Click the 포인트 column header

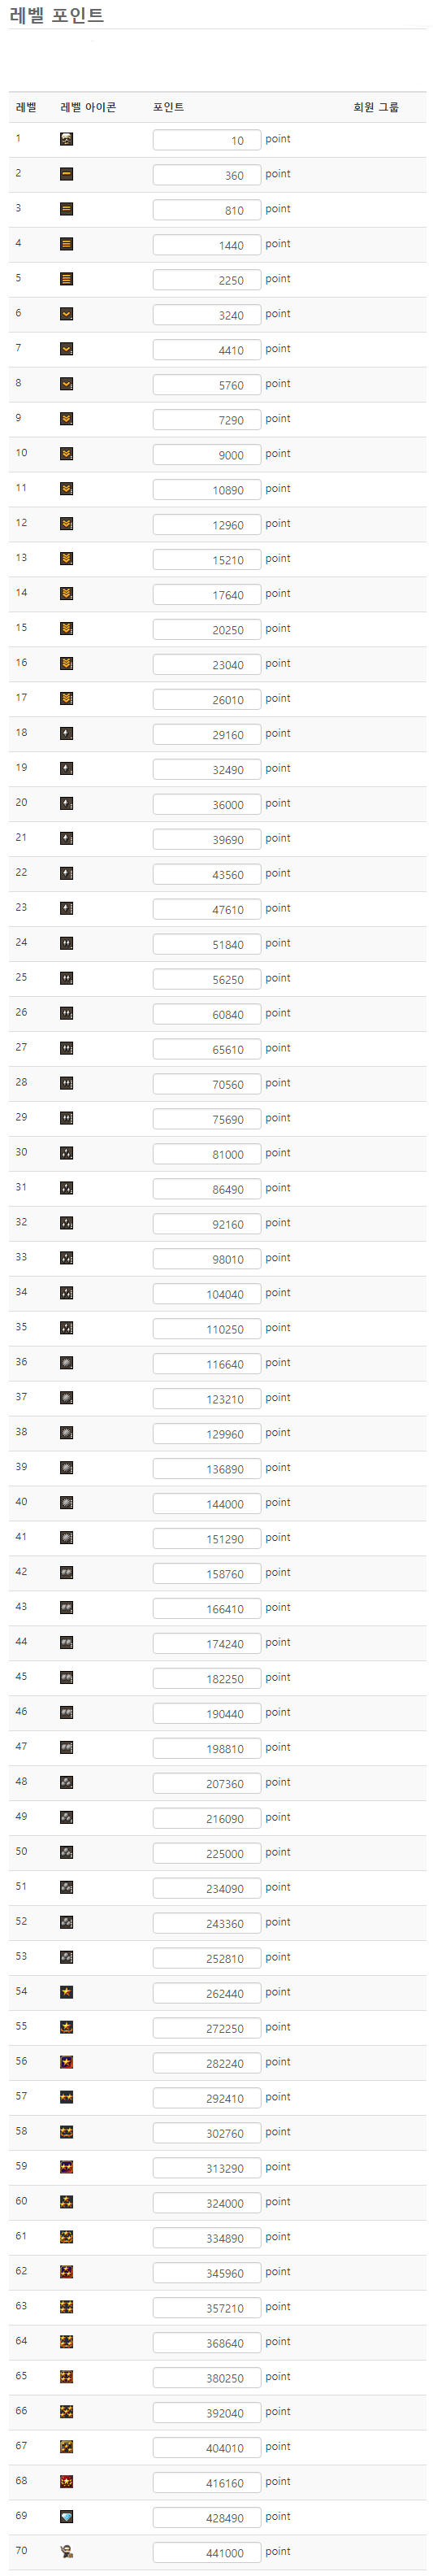pos(168,107)
